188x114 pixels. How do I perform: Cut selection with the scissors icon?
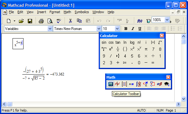[70, 21]
